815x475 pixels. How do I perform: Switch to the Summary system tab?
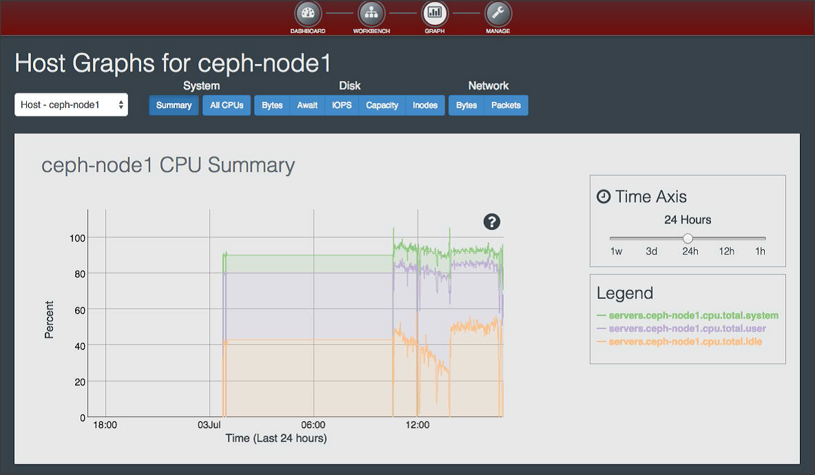click(x=173, y=105)
